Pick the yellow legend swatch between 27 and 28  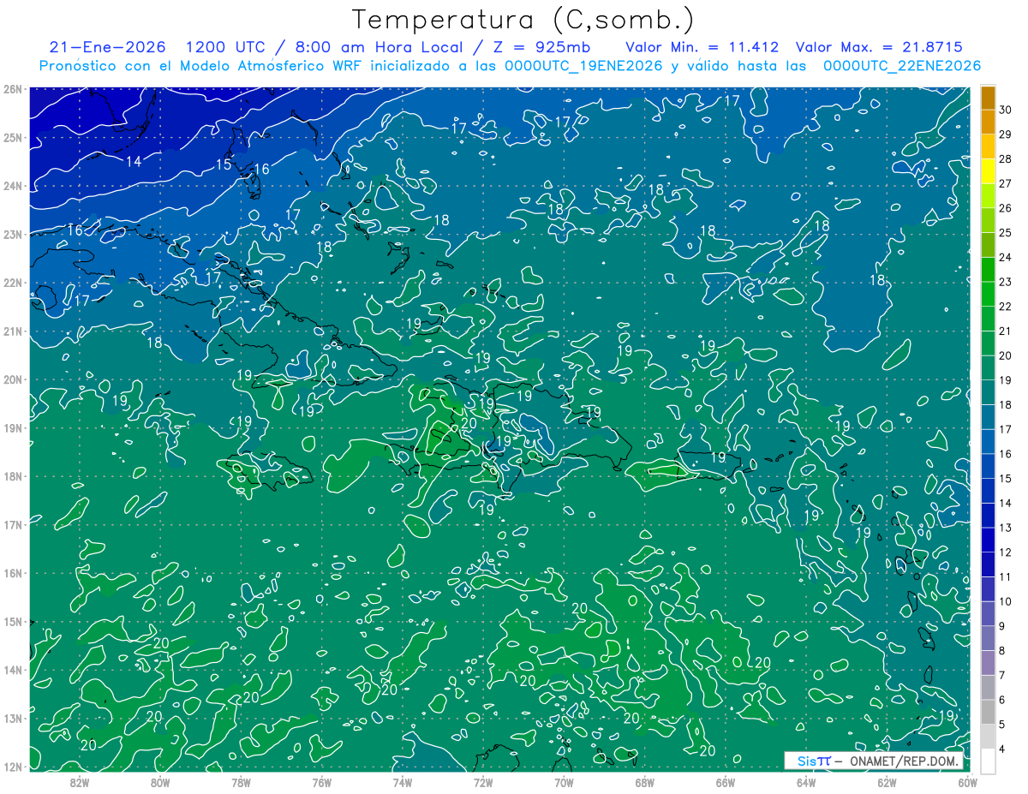(x=988, y=170)
